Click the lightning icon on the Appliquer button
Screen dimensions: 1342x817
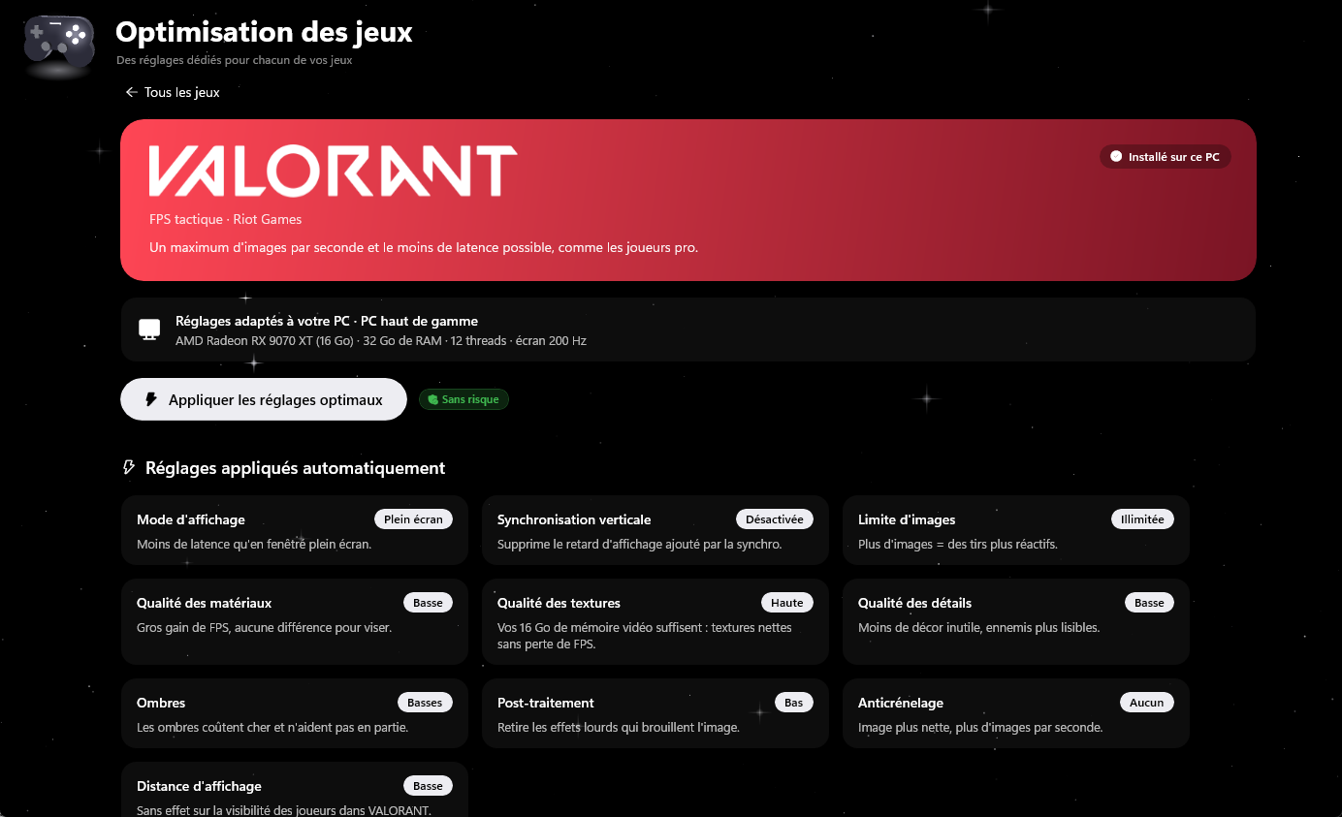point(150,399)
